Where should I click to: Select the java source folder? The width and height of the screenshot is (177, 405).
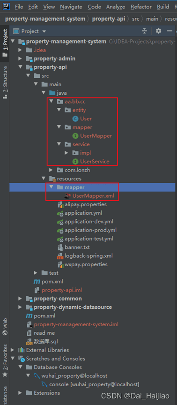(x=62, y=93)
